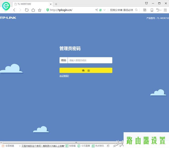Click the forward navigation arrow
The height and width of the screenshot is (148, 169).
coord(20,10)
